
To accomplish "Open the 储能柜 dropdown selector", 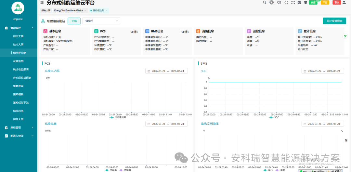I will [101, 21].
